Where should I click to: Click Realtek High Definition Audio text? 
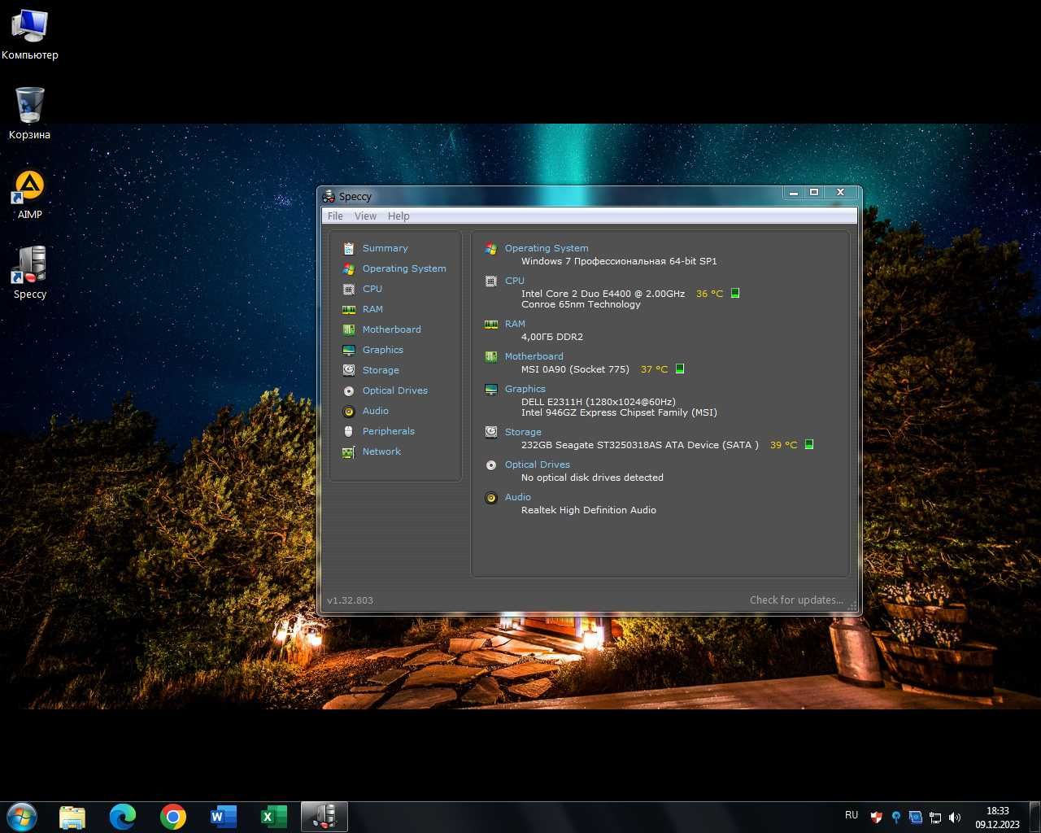coord(589,510)
